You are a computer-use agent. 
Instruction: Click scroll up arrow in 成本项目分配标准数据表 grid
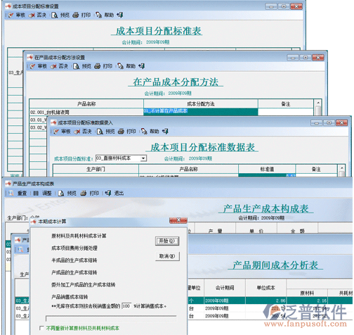[341, 168]
